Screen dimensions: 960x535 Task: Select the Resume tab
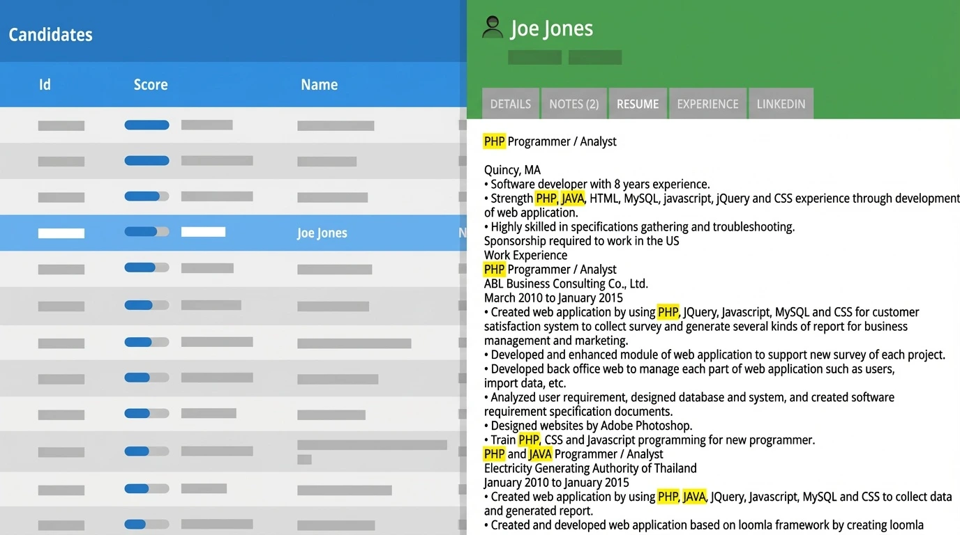638,104
